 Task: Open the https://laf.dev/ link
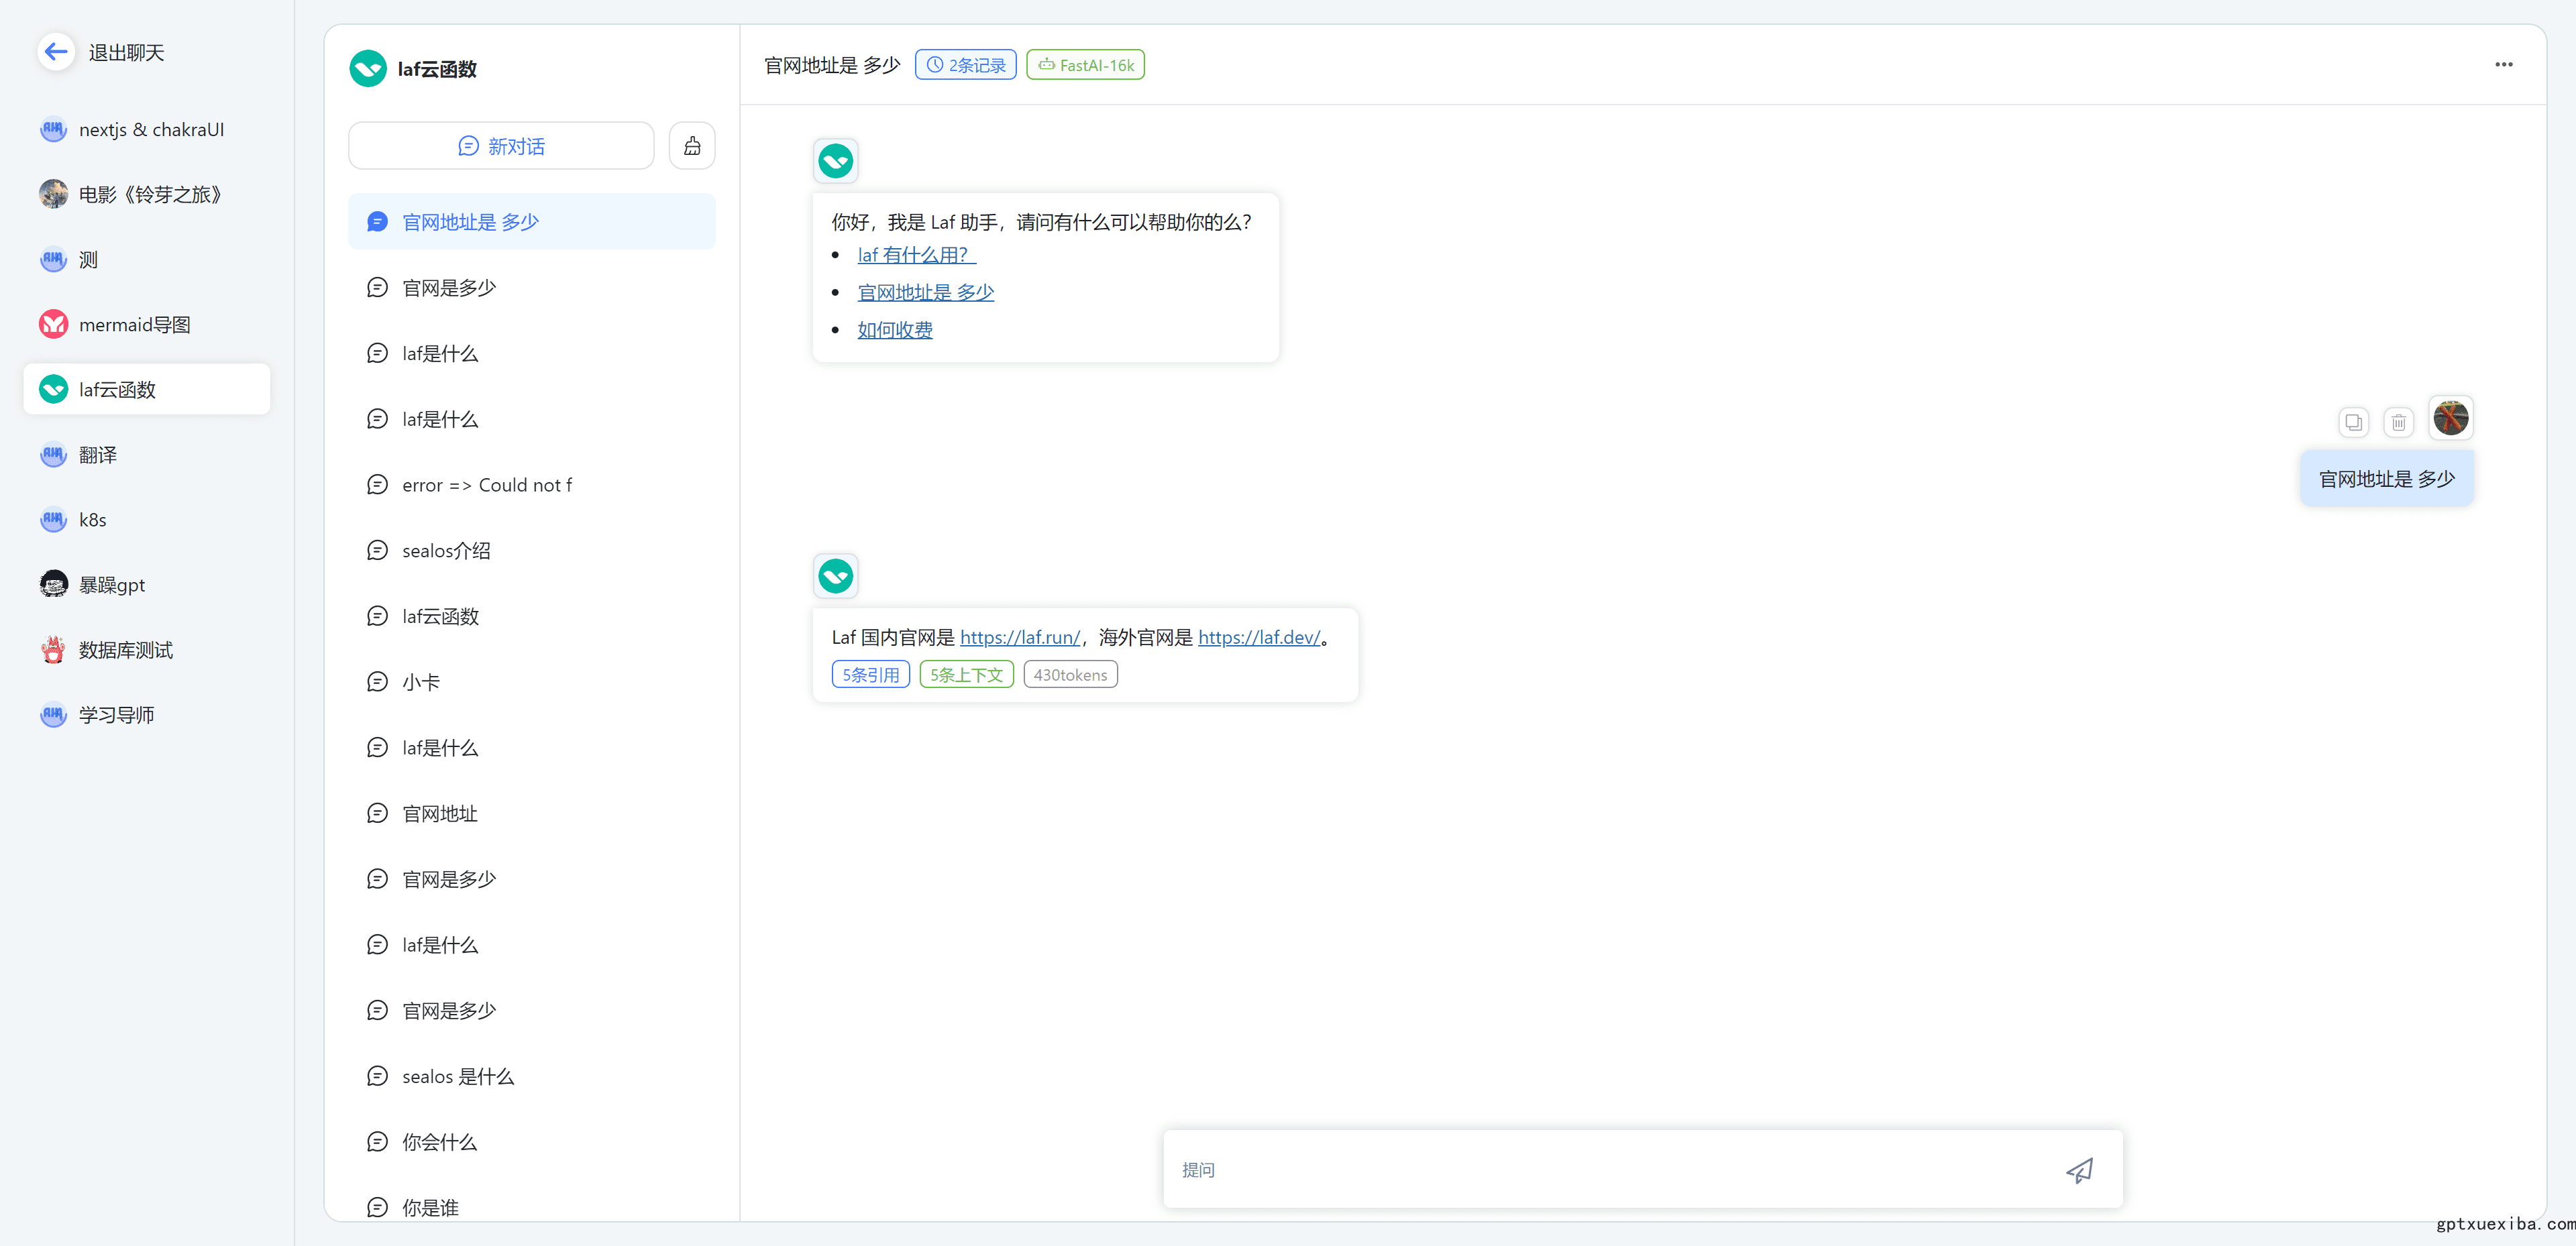[x=1259, y=637]
